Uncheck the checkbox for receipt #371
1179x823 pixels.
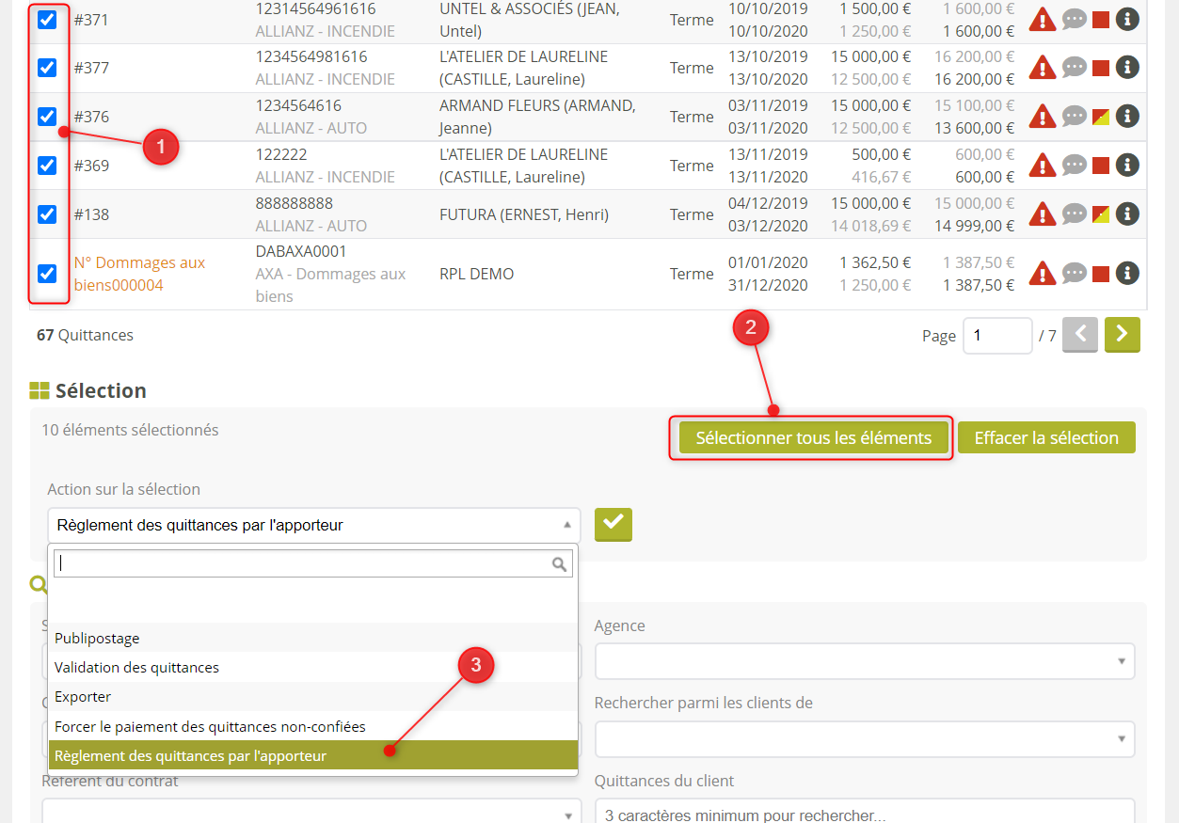click(x=47, y=19)
